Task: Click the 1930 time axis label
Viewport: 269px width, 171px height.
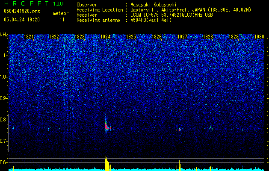Action: pyautogui.click(x=259, y=37)
